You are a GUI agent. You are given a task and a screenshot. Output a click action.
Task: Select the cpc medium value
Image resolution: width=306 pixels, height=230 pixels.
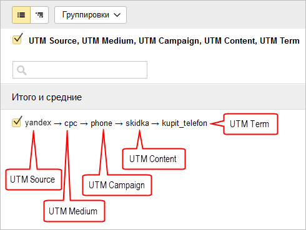tap(71, 123)
